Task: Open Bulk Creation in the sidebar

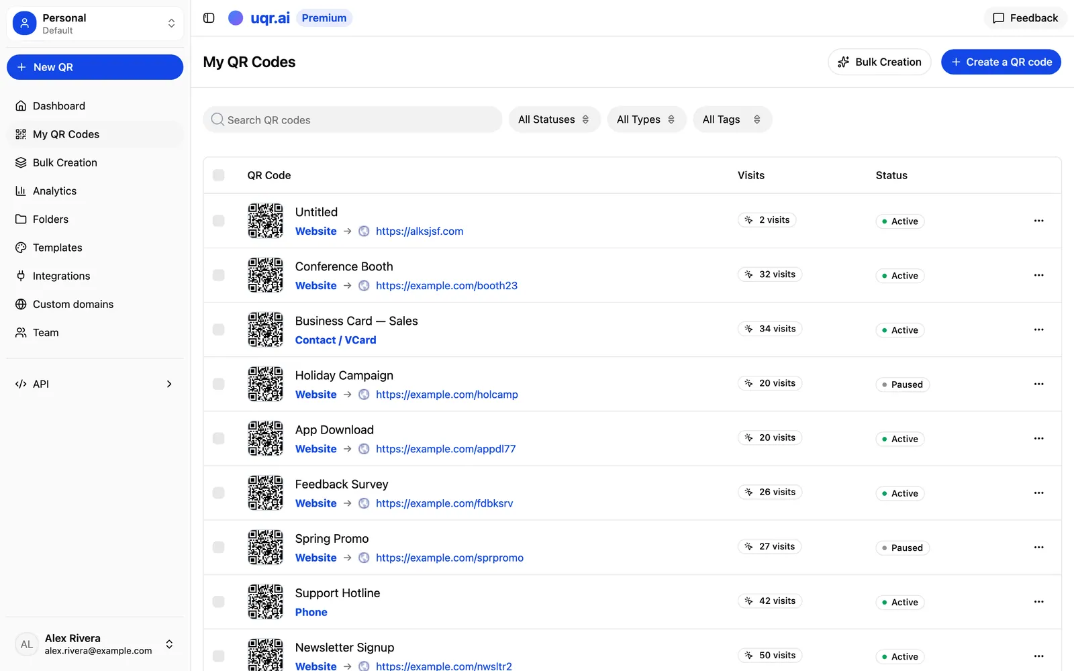Action: 95,162
